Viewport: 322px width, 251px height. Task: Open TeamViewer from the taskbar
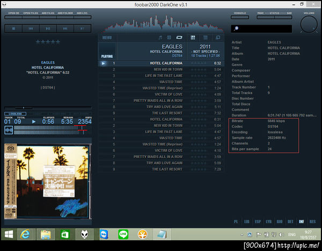[x=104, y=234]
